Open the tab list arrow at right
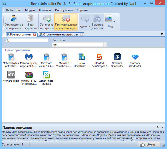167x149 pixels. [x=162, y=34]
